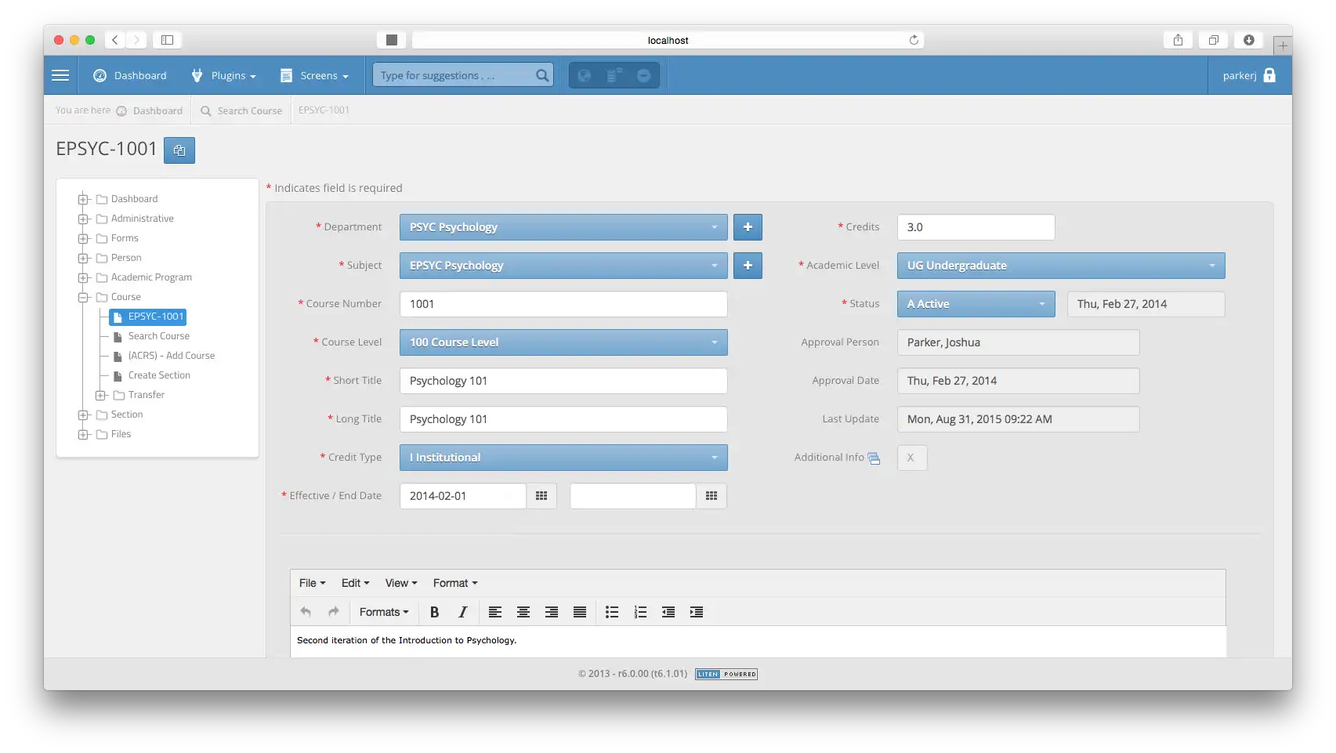Apply italic formatting in the editor
The height and width of the screenshot is (753, 1336).
463,612
